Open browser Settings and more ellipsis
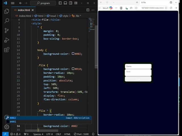 click(x=116, y=8)
